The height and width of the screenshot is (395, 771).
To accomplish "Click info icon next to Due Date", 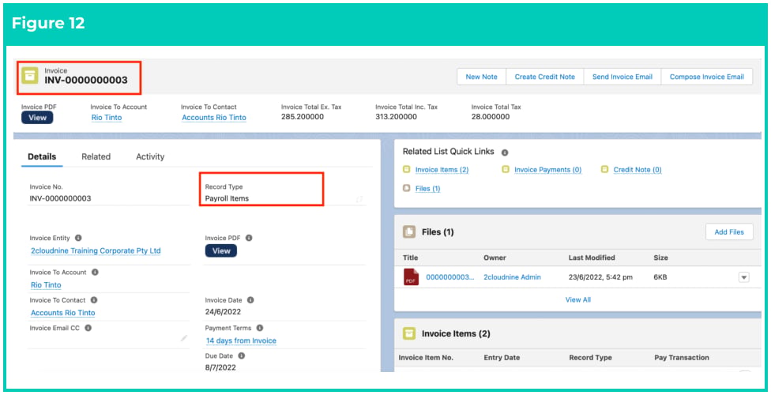I will click(242, 355).
